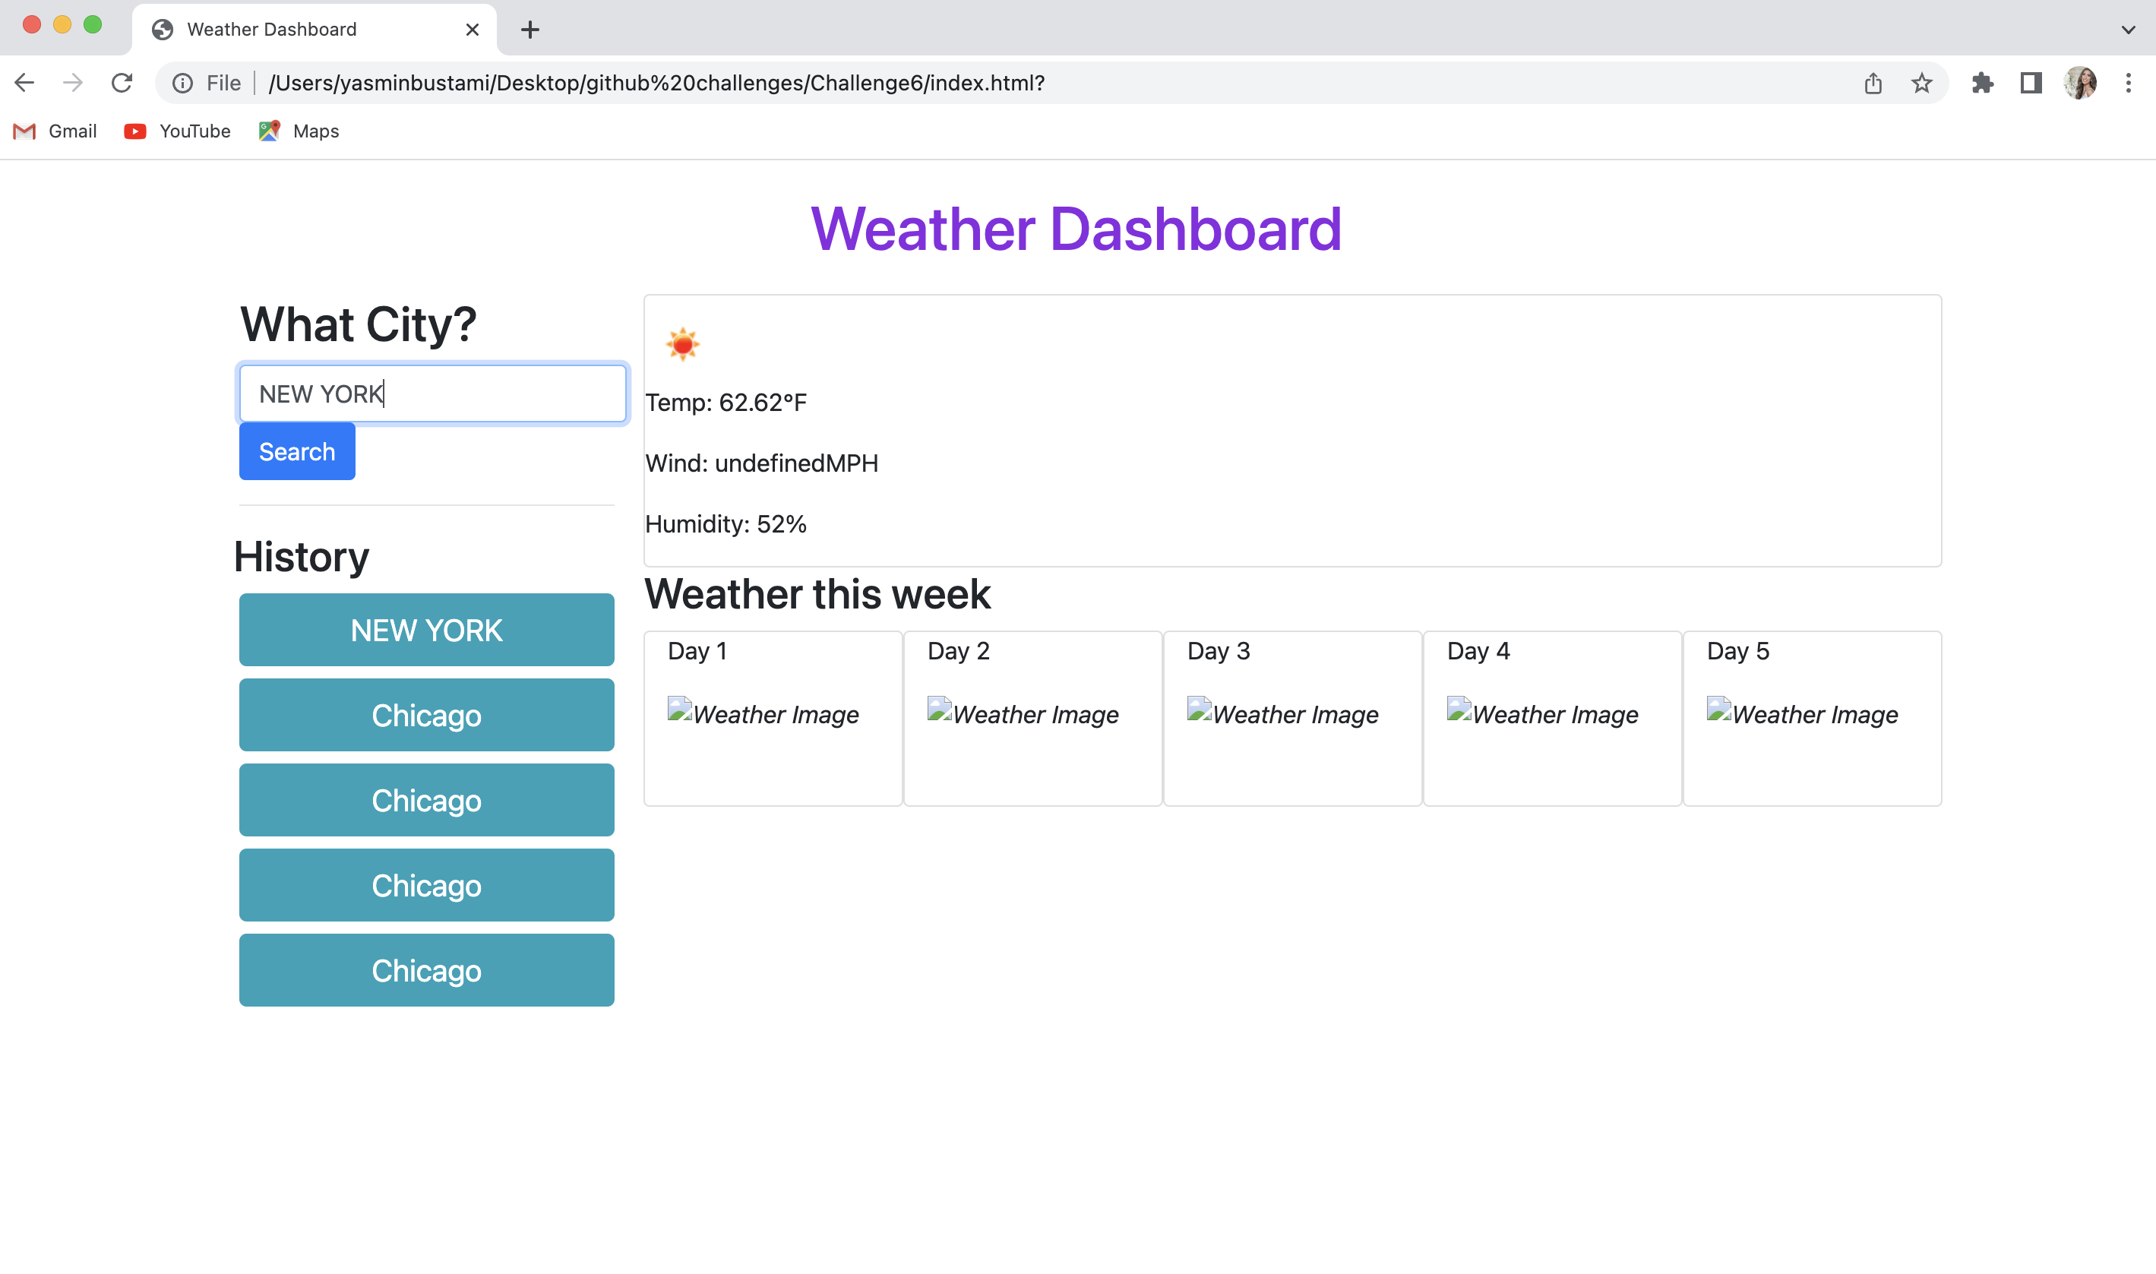The image size is (2156, 1274).
Task: Close the Weather Dashboard tab
Action: pos(472,30)
